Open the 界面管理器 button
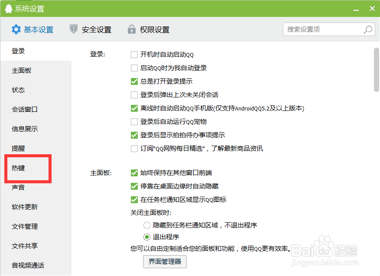 coord(165,262)
